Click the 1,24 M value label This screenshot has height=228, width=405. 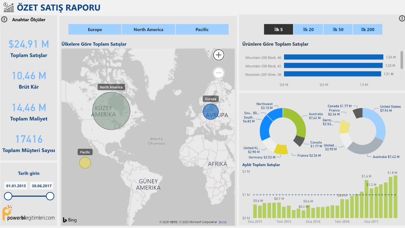(x=390, y=57)
